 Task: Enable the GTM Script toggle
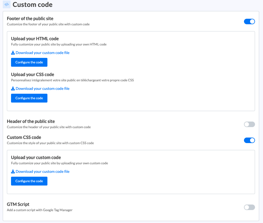pyautogui.click(x=249, y=207)
